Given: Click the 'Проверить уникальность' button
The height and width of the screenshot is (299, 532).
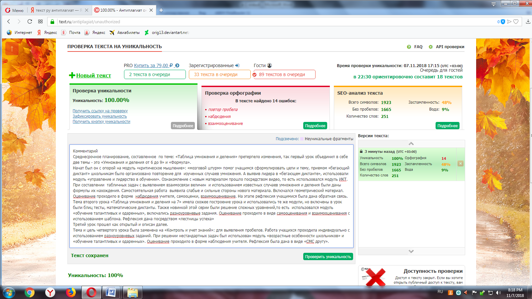Looking at the screenshot, I should click(328, 256).
